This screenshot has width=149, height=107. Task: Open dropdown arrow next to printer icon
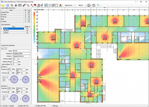click(x=91, y=5)
